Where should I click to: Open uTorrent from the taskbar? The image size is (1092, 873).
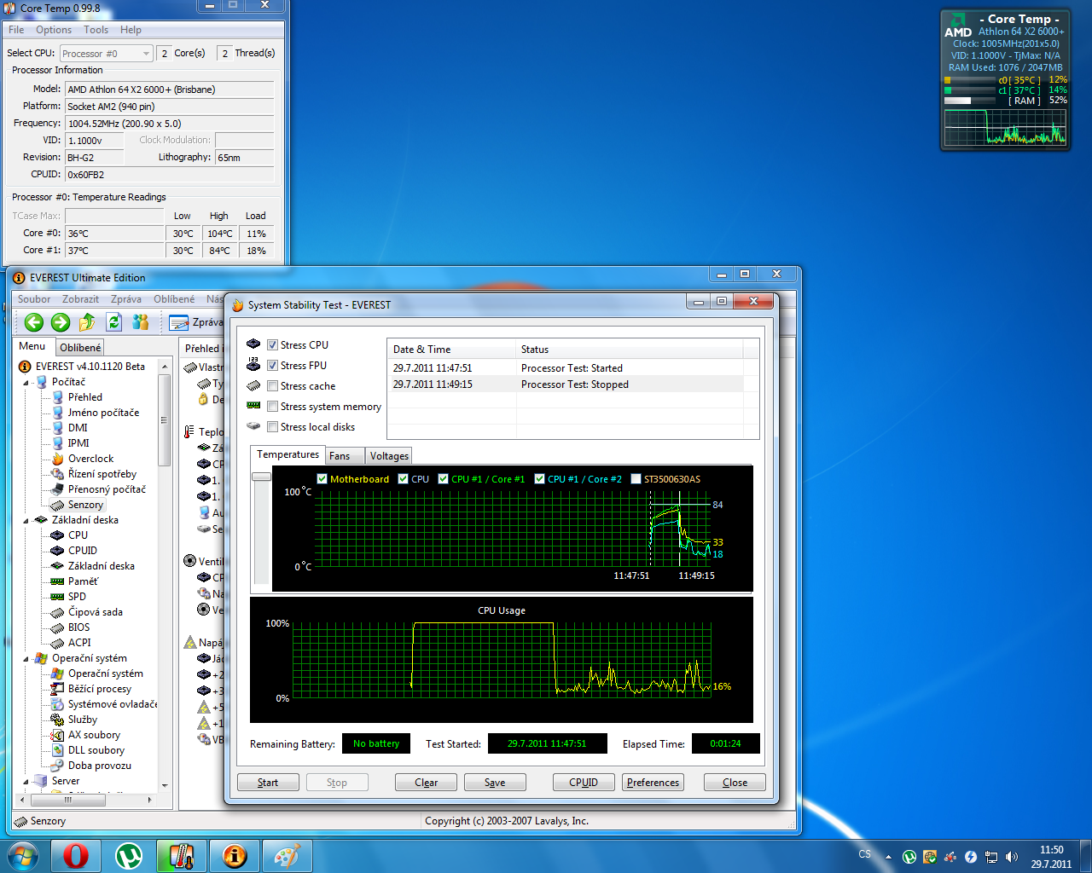pyautogui.click(x=129, y=856)
